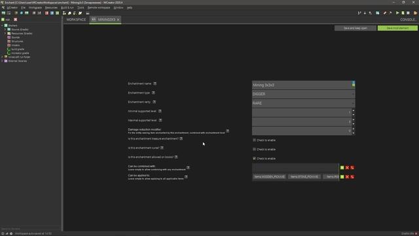Click the green grid icon in main toolbar
The image size is (419, 236).
pos(57,13)
